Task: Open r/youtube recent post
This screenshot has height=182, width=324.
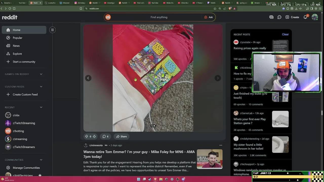Action: click(x=245, y=42)
